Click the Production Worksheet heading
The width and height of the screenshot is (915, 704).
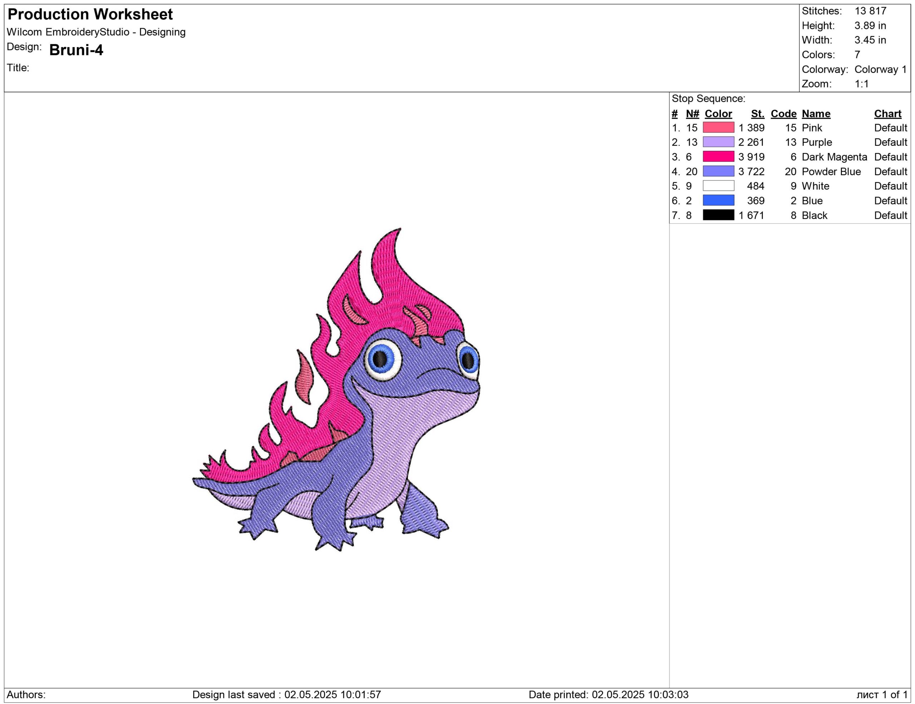(x=90, y=15)
